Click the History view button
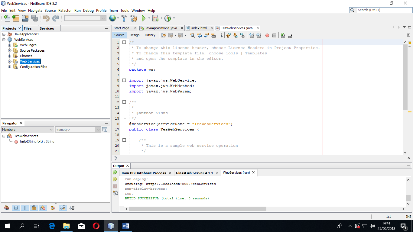This screenshot has width=413, height=232. (150, 35)
